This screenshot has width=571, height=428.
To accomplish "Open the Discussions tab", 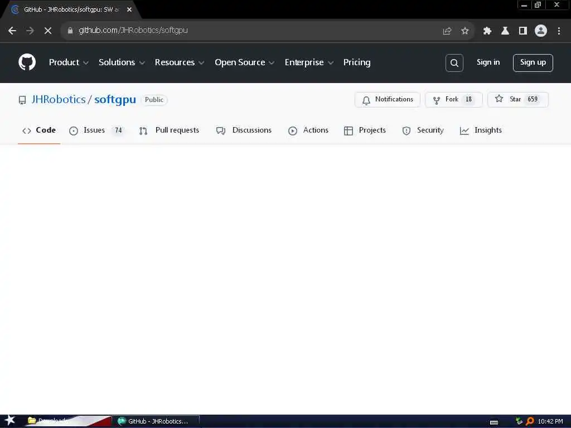I will (x=244, y=130).
